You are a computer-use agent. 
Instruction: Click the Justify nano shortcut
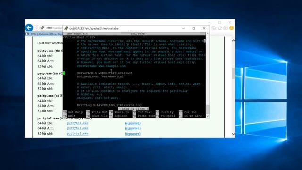point(165,112)
